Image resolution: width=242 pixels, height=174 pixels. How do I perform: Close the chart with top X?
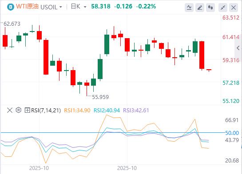point(234,7)
